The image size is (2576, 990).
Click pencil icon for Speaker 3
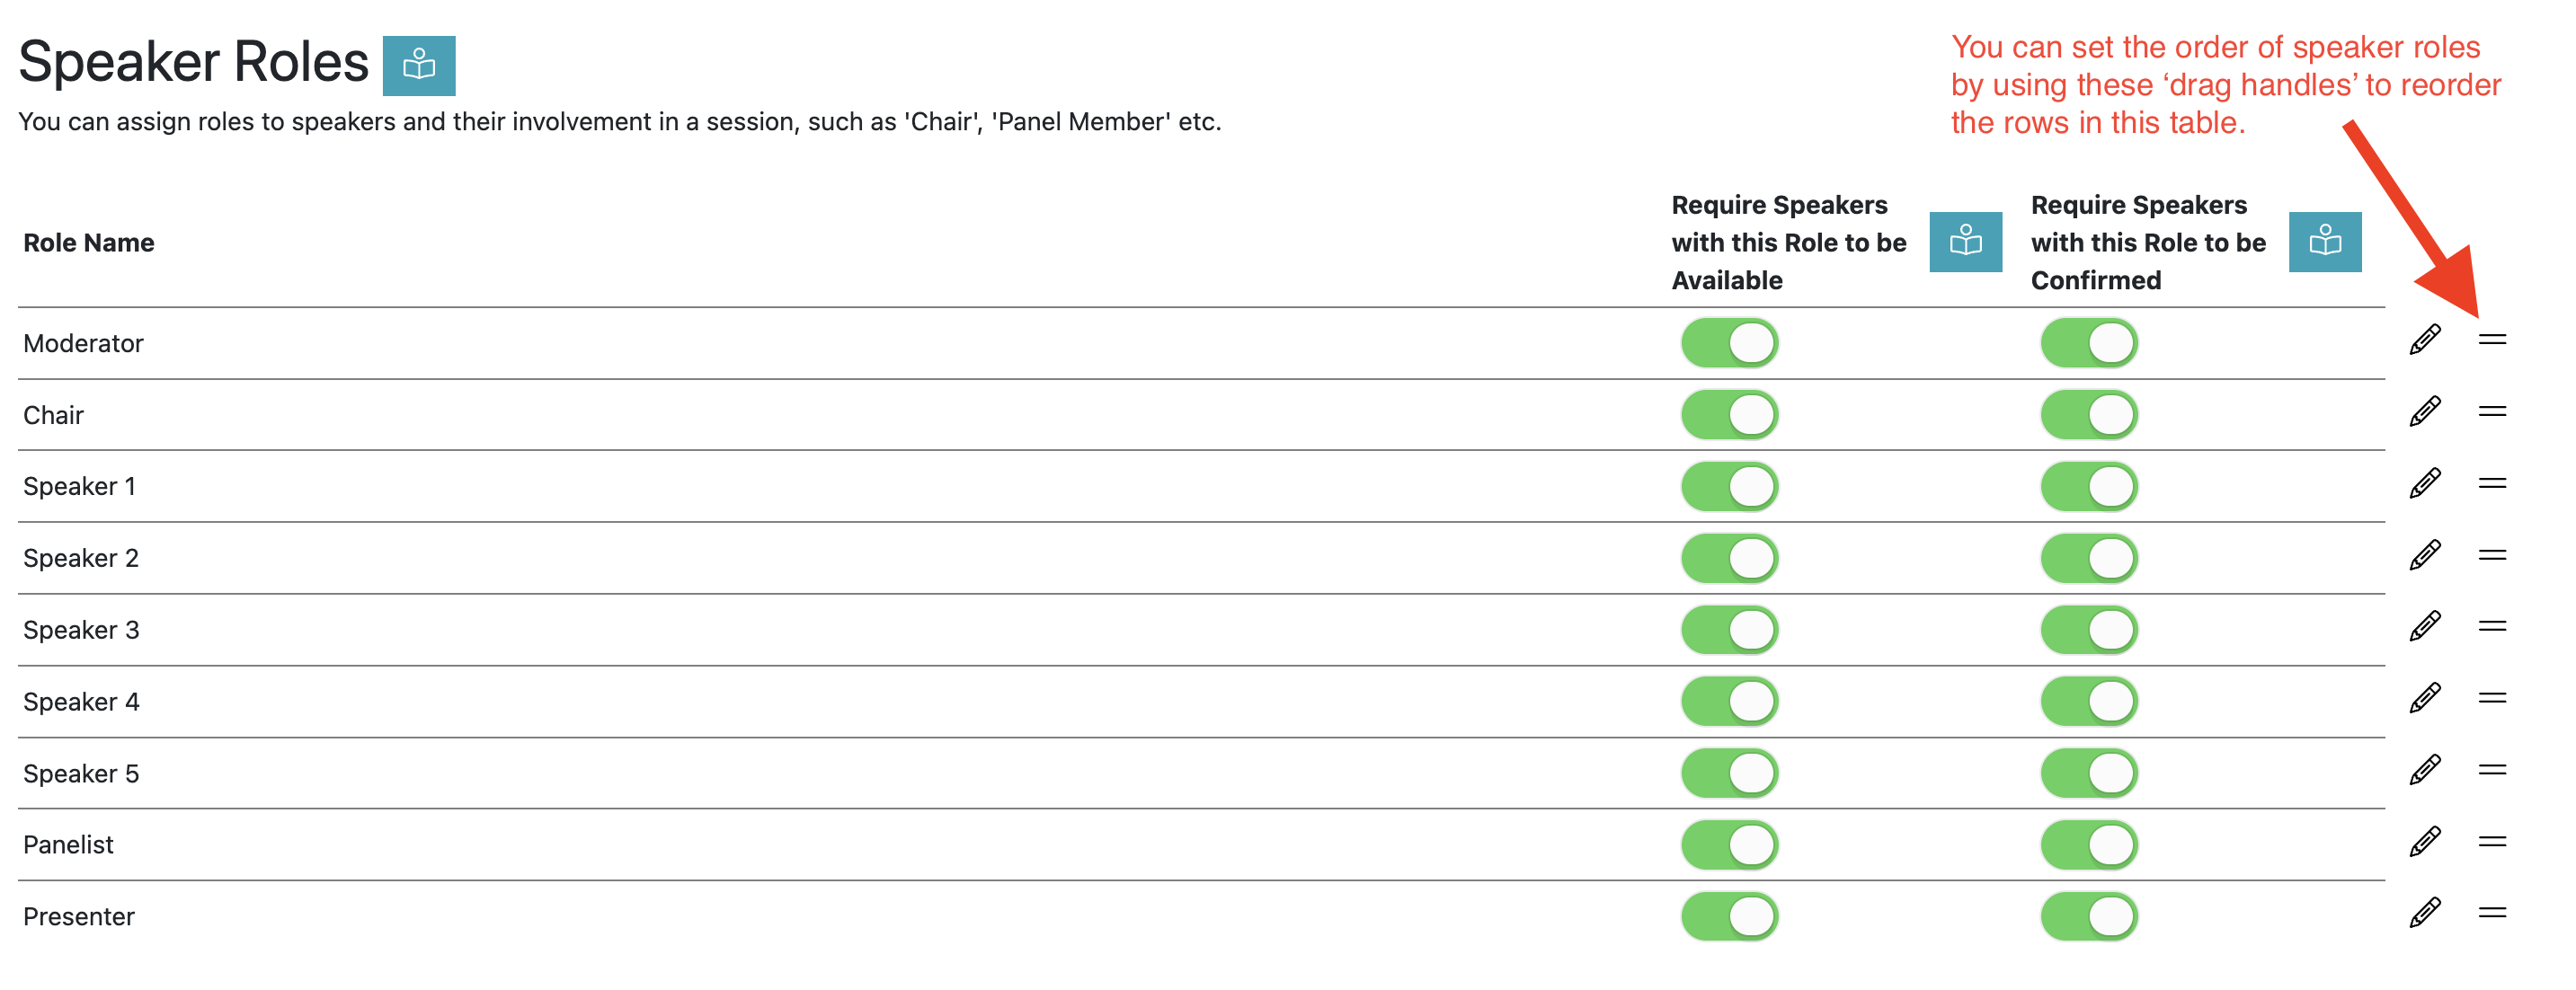(2424, 627)
